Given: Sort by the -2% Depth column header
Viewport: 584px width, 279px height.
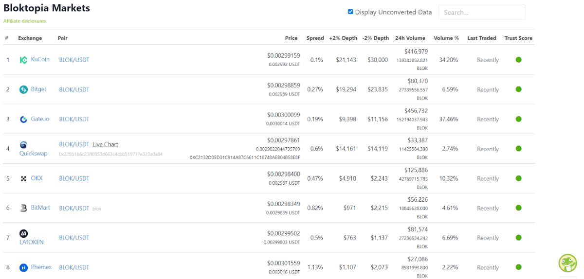Looking at the screenshot, I should click(375, 38).
